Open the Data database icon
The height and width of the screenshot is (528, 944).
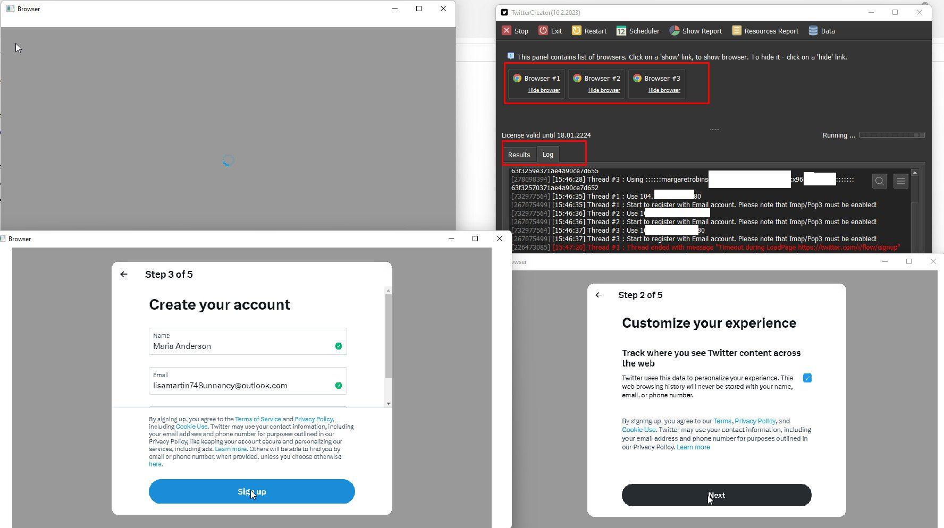click(x=813, y=31)
